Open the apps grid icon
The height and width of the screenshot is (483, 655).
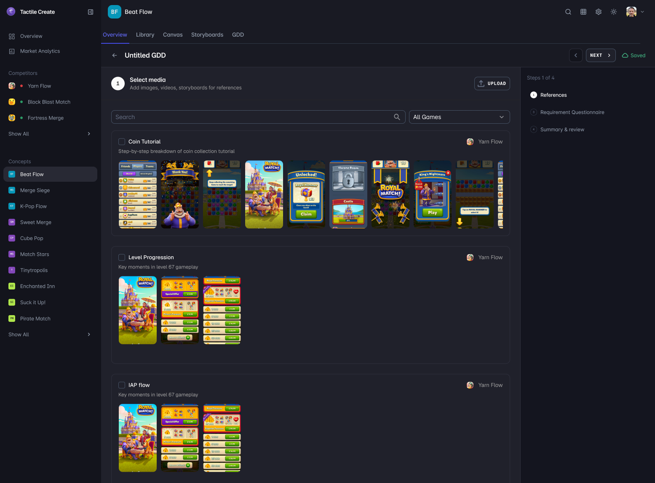click(x=583, y=12)
